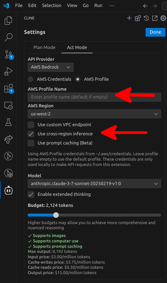Click the VS Code logo icon
The height and width of the screenshot is (283, 167).
point(6,6)
